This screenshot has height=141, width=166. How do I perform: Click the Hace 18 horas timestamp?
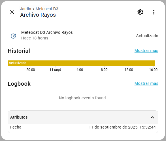[x=35, y=38]
